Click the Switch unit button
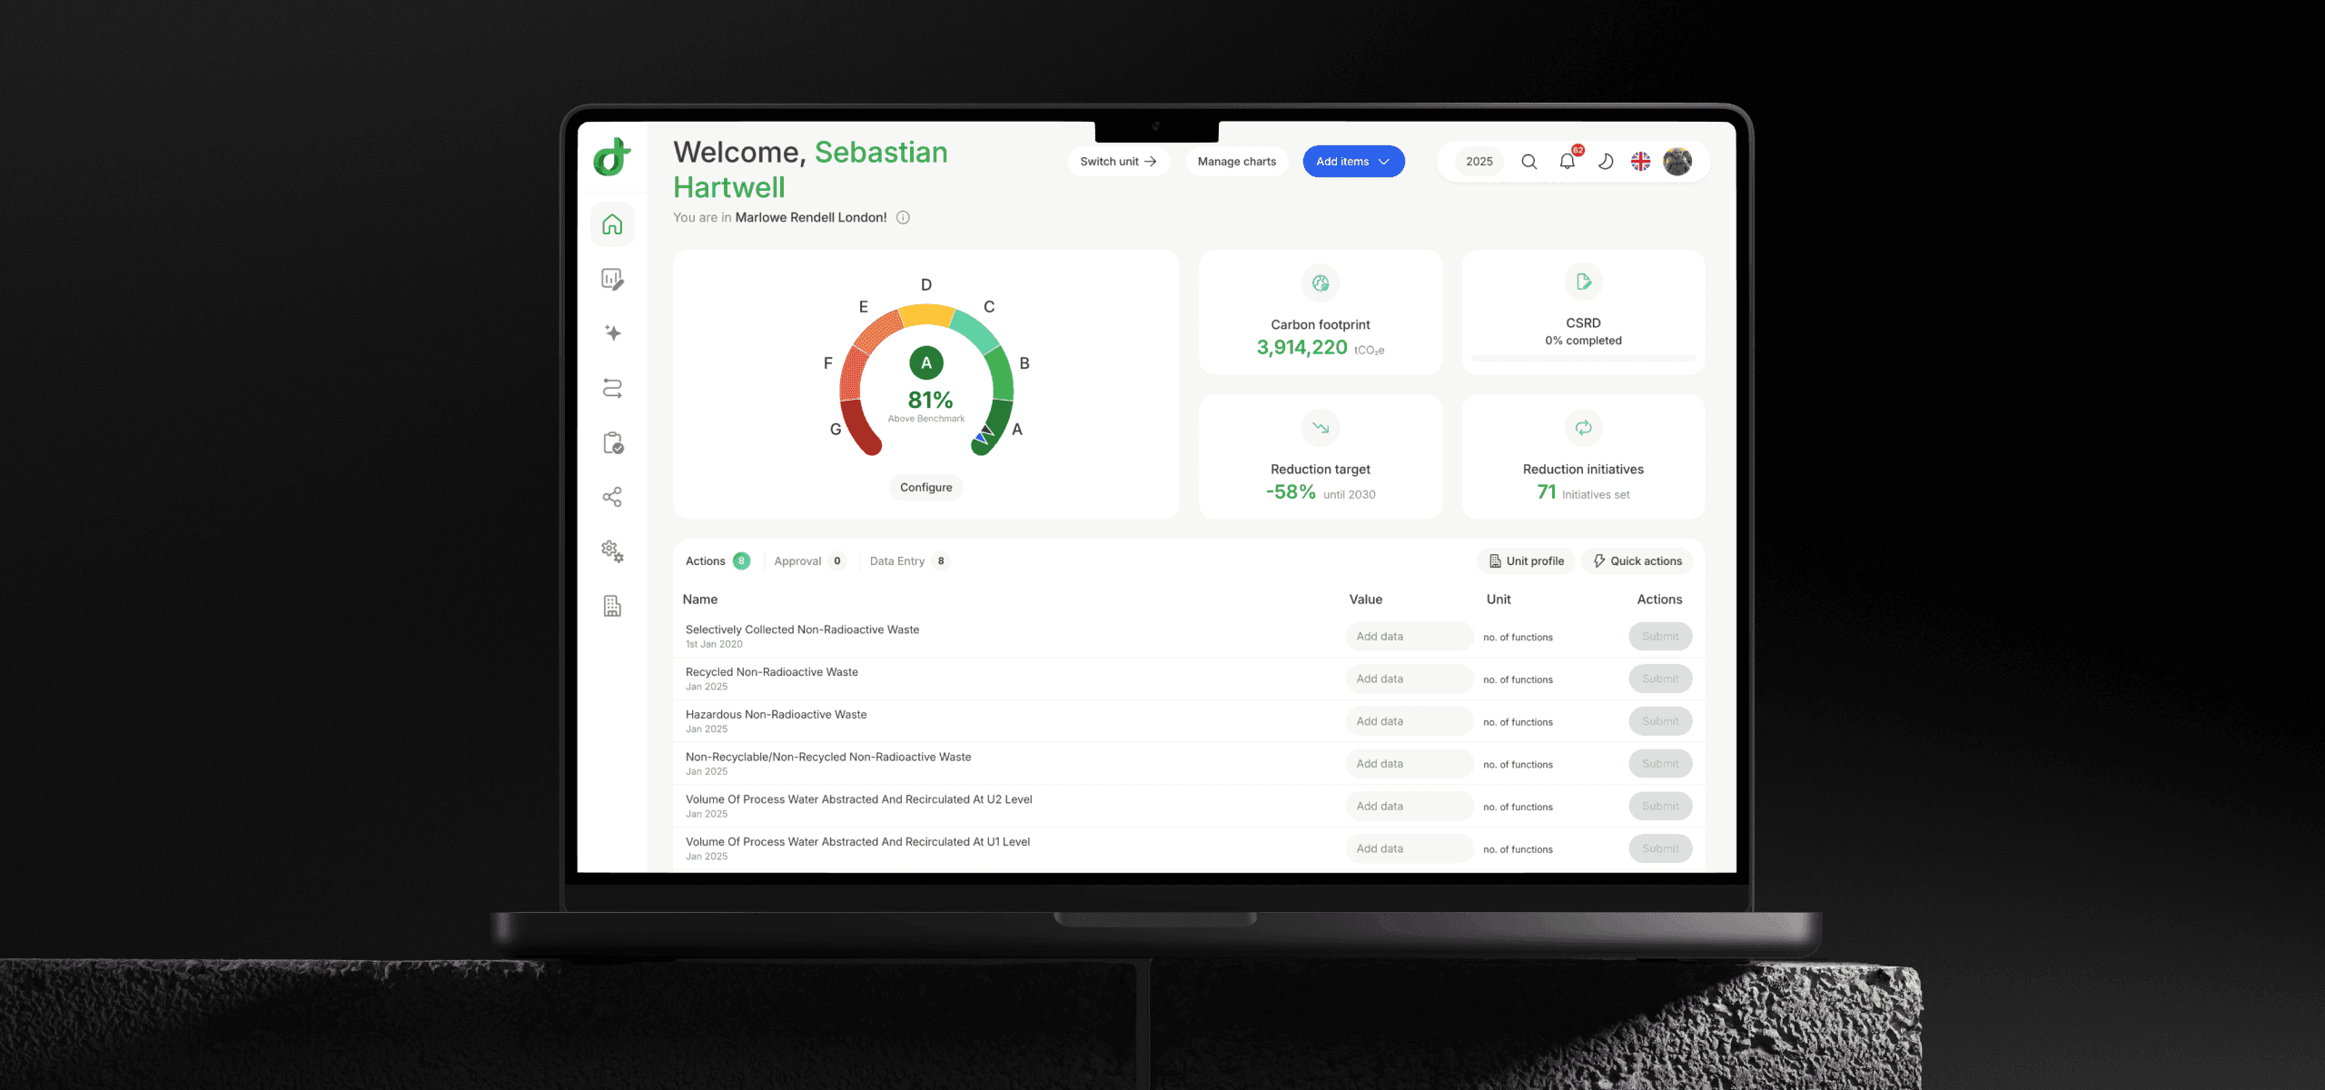This screenshot has height=1090, width=2325. click(1118, 162)
